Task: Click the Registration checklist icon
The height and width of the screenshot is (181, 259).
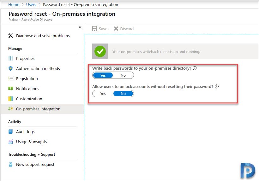Action: (10, 79)
